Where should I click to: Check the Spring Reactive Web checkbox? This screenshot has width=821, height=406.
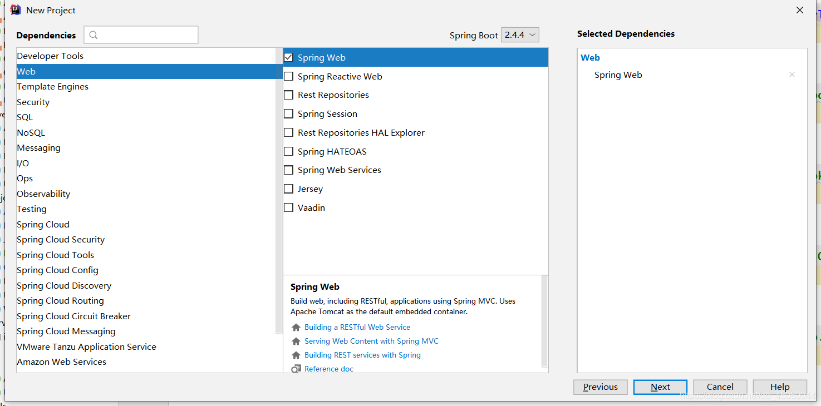(x=288, y=76)
